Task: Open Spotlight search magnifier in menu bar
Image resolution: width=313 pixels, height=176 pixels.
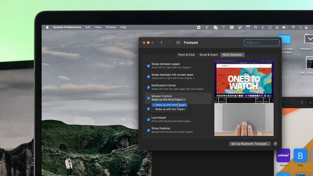Action: [x=300, y=27]
